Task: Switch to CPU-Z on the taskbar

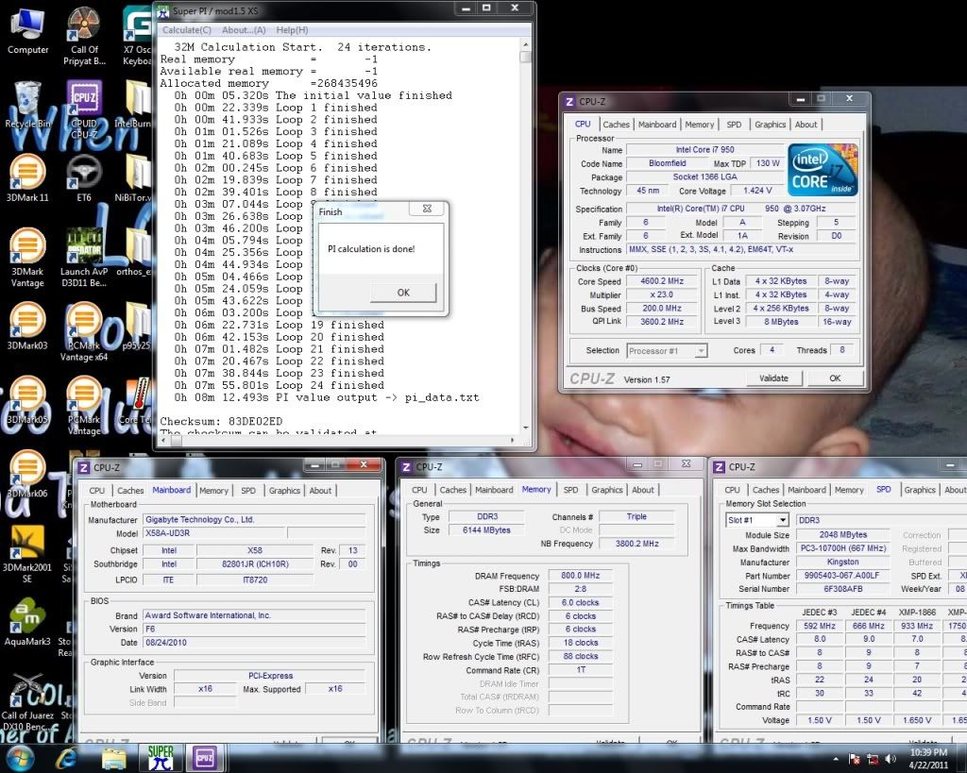Action: (204, 758)
